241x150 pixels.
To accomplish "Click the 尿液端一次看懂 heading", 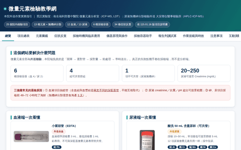I will 143,117.
